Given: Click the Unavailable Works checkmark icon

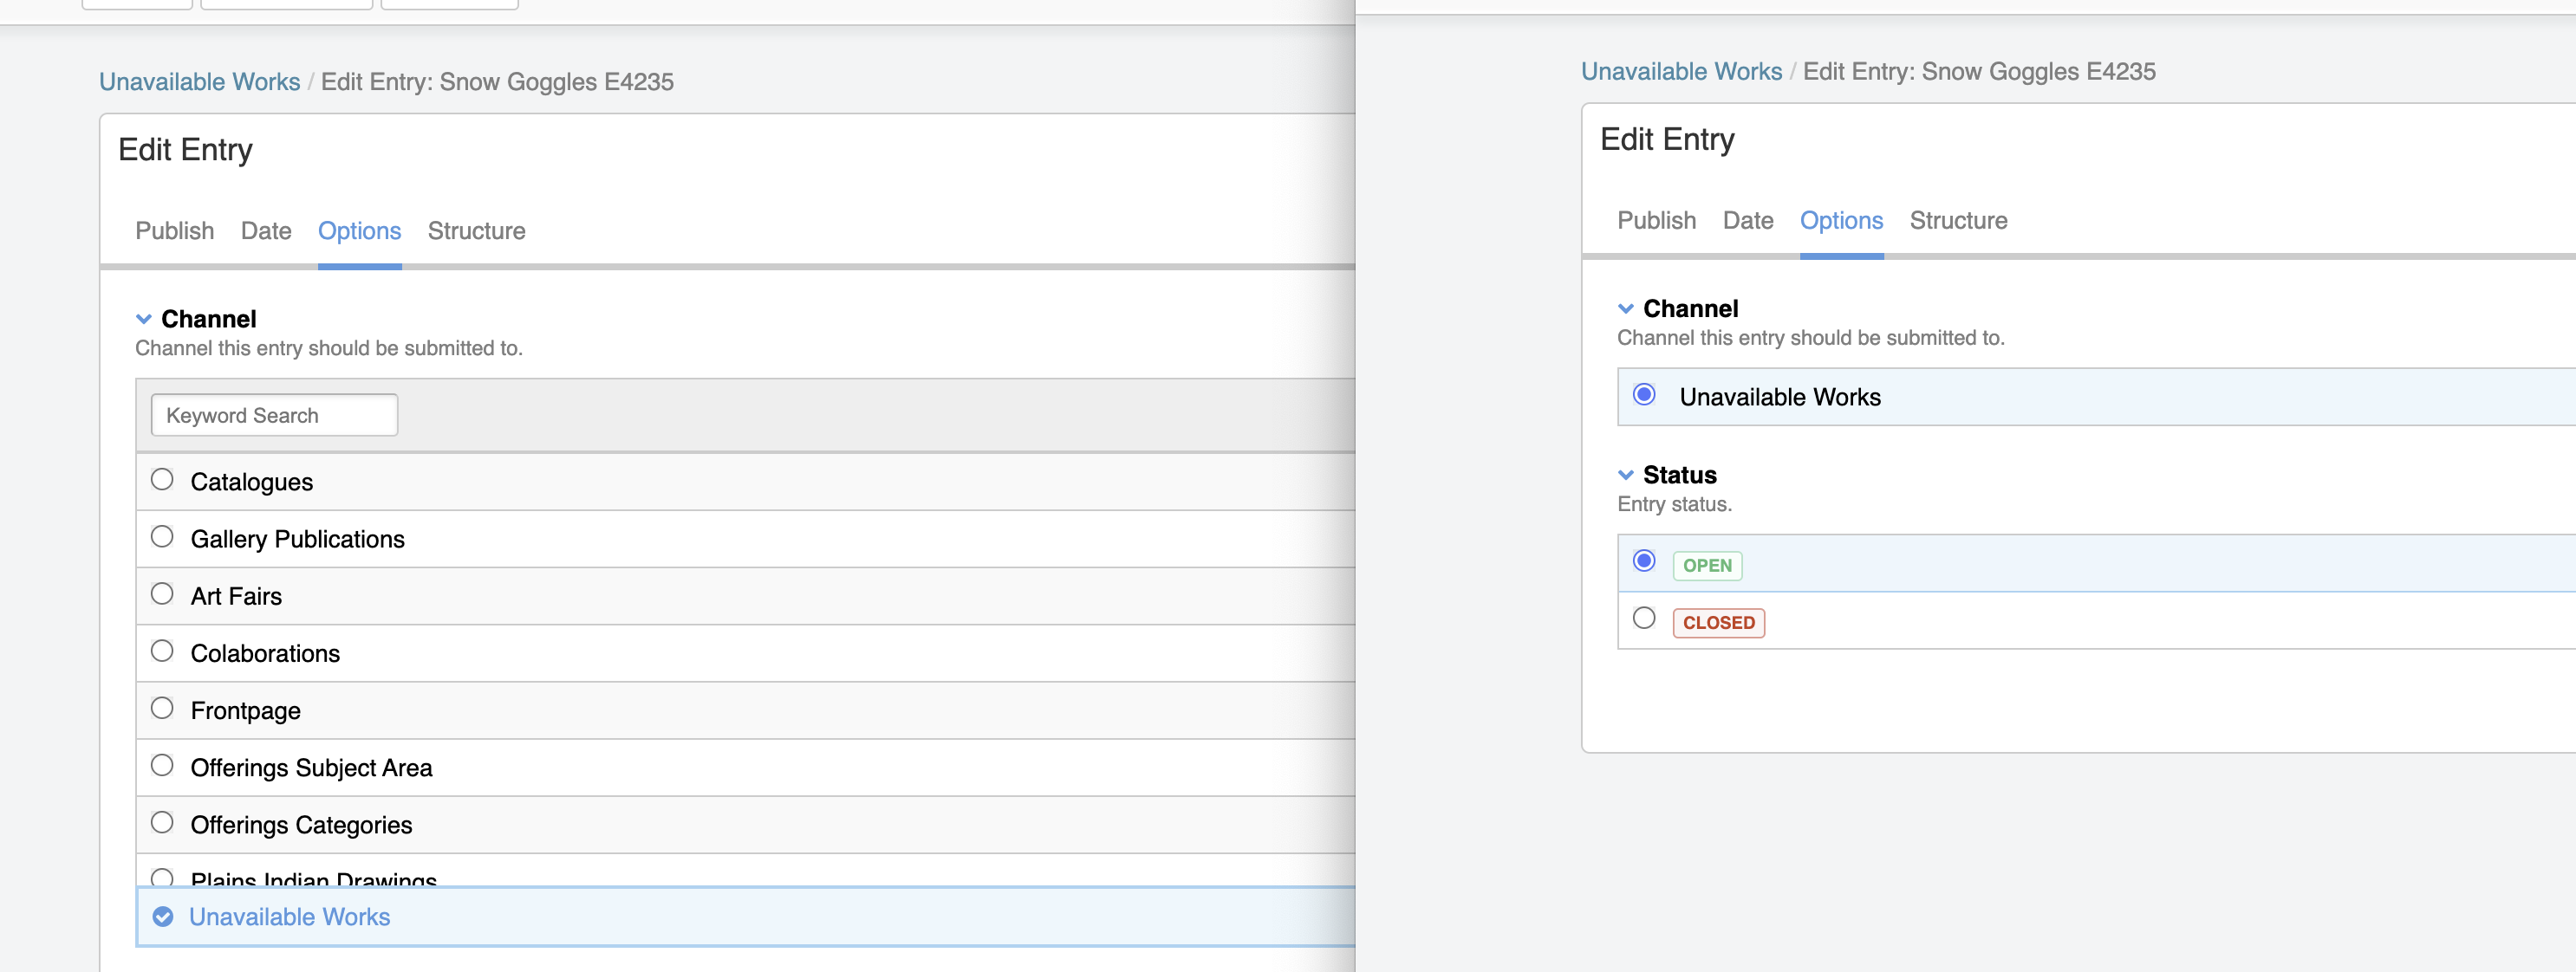Looking at the screenshot, I should click(162, 916).
